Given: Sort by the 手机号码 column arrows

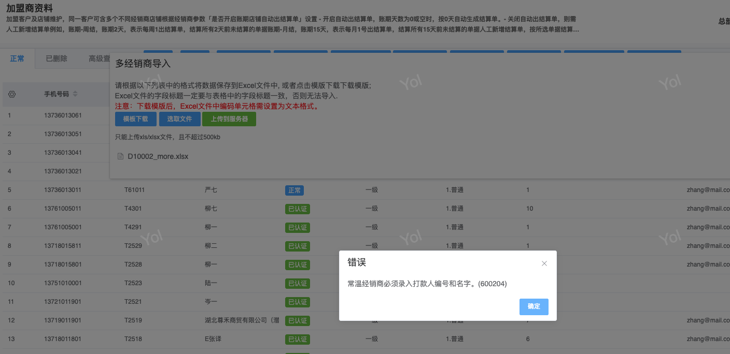Looking at the screenshot, I should (x=75, y=94).
